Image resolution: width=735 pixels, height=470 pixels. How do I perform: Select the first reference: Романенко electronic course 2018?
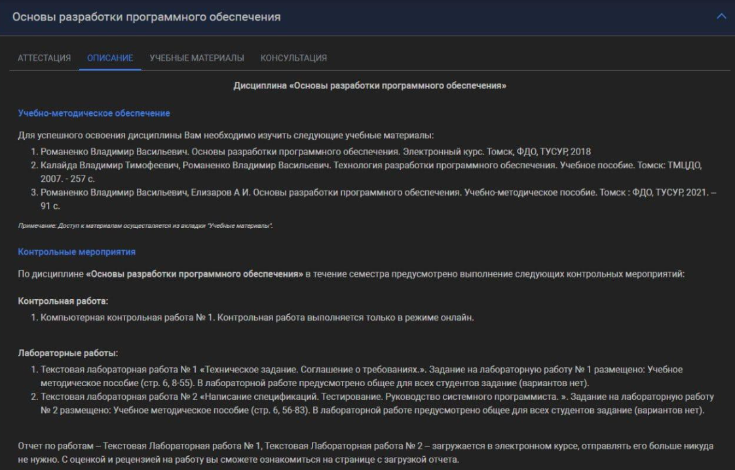coord(315,151)
